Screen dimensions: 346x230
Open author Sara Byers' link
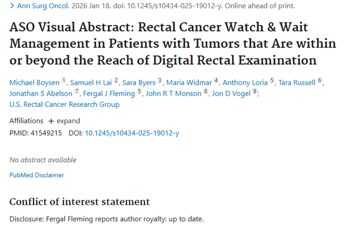point(139,83)
